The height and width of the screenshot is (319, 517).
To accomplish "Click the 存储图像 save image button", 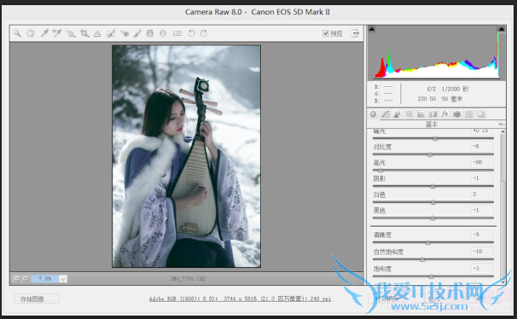I will (x=37, y=299).
